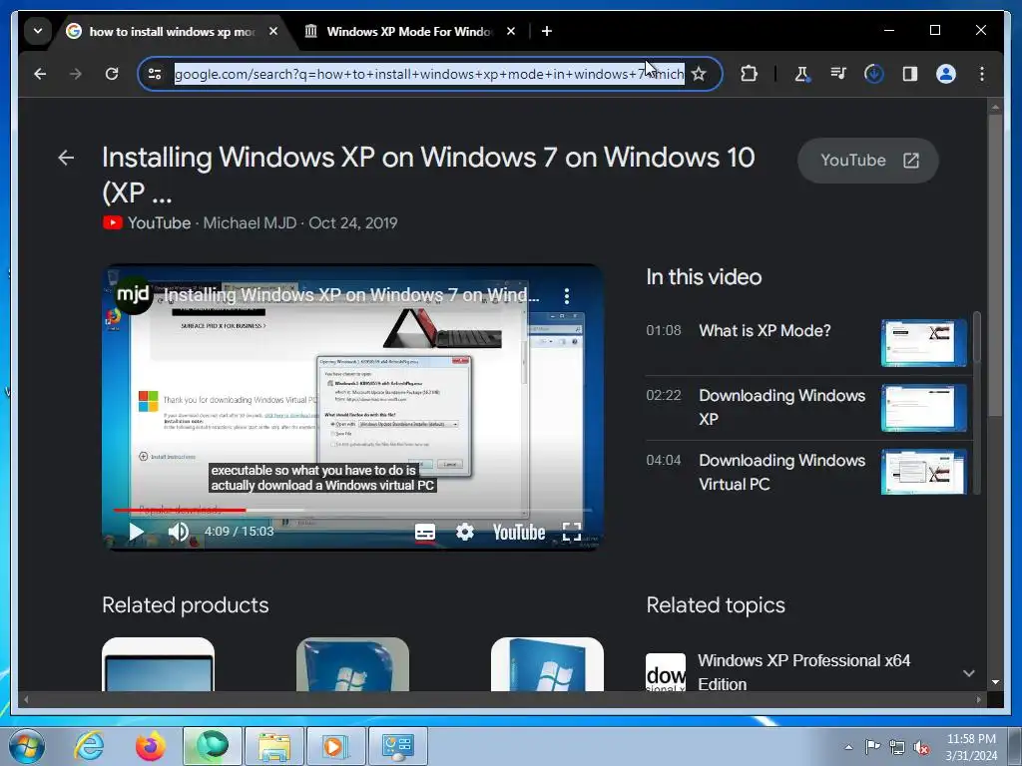Image resolution: width=1022 pixels, height=766 pixels.
Task: Open the Windows Start menu
Action: click(x=27, y=746)
